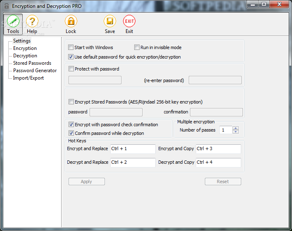Click Encrypt and Copy hotkey field
Image resolution: width=292 pixels, height=231 pixels.
point(218,149)
